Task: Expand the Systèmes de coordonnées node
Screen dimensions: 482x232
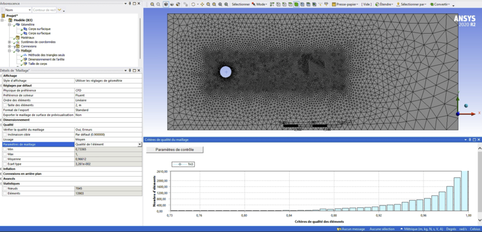Action: click(10, 42)
